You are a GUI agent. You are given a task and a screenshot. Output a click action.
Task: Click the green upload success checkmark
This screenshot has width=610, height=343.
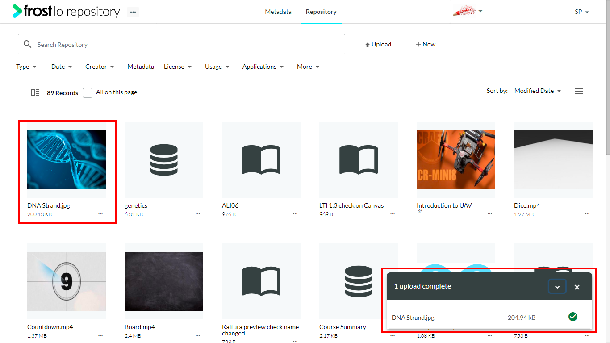[573, 317]
